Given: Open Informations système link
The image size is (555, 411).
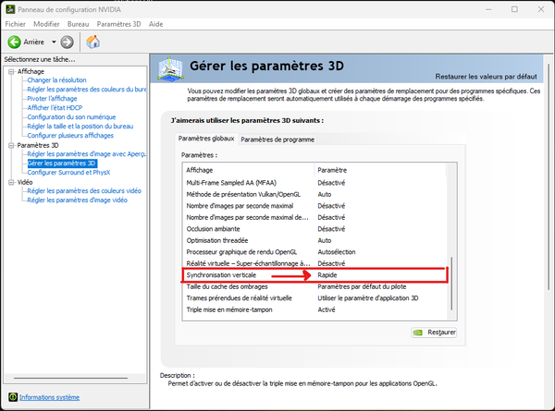Looking at the screenshot, I should click(x=50, y=397).
